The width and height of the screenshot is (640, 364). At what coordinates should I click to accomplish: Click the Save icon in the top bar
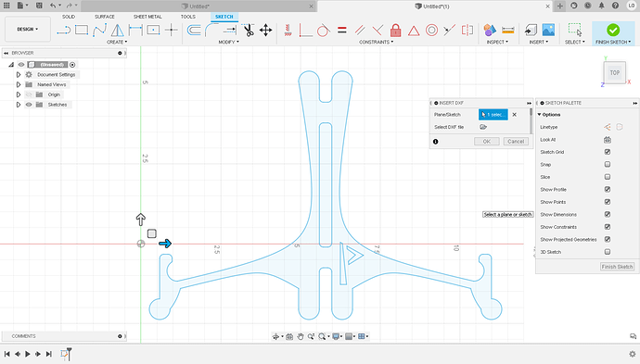[39, 6]
